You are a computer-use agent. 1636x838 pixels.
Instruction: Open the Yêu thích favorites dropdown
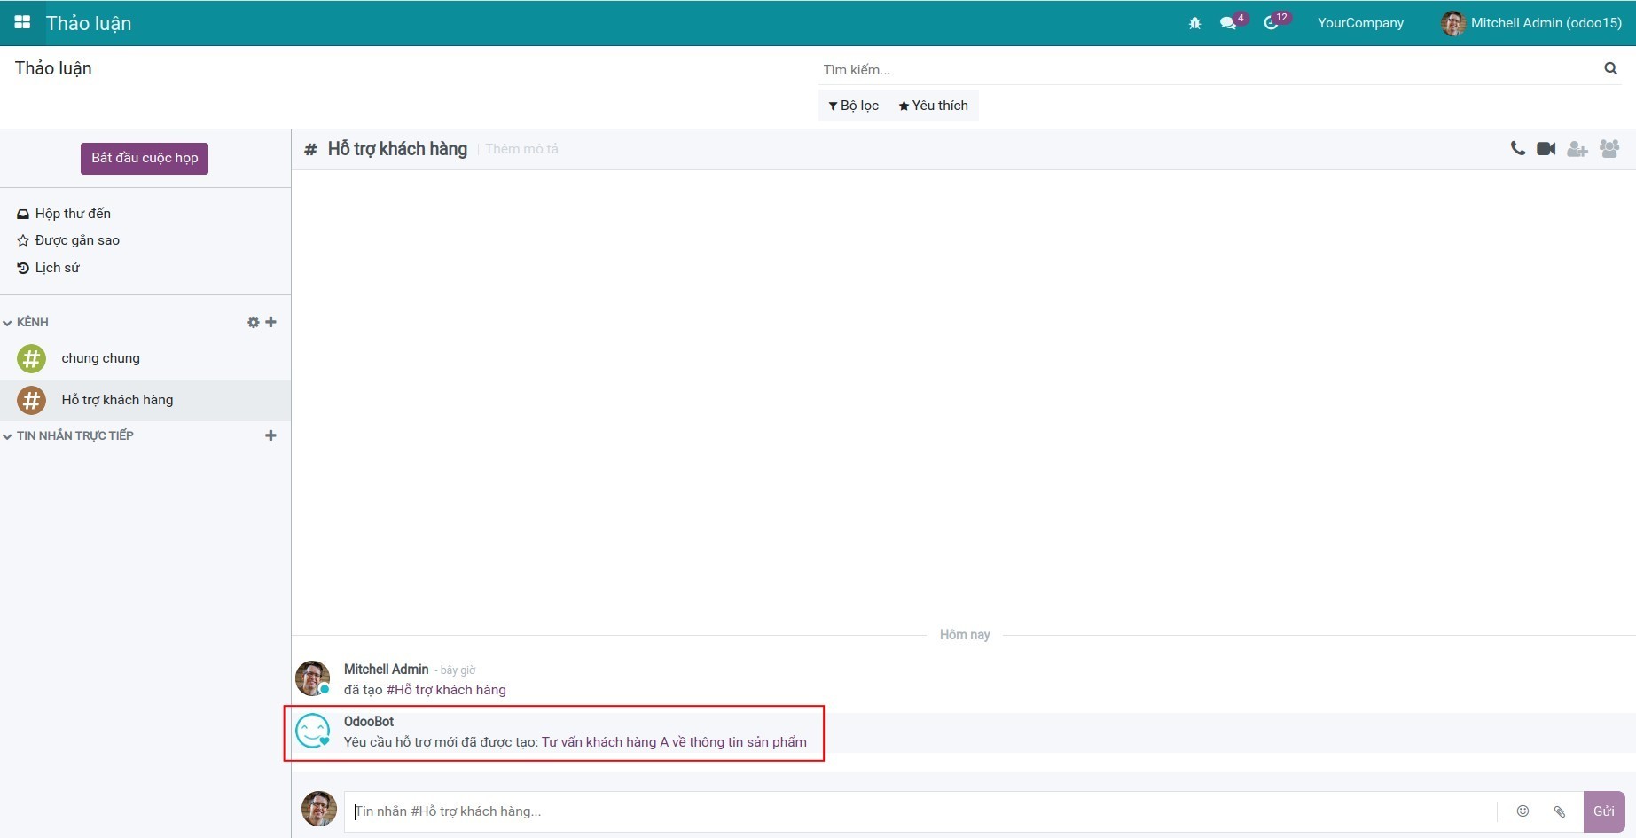click(933, 106)
